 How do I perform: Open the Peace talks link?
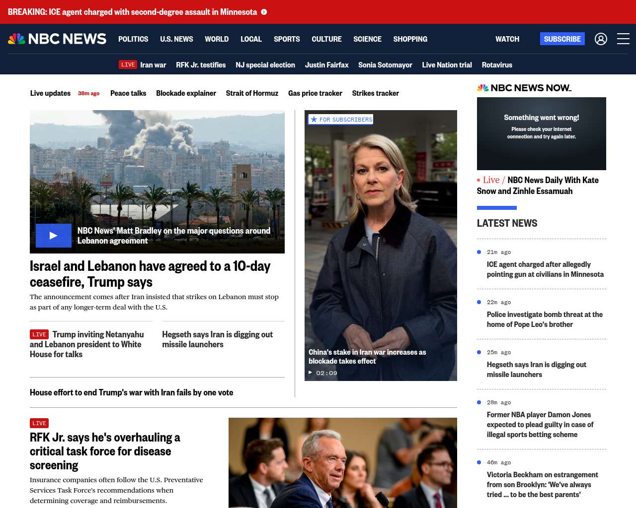pyautogui.click(x=128, y=93)
